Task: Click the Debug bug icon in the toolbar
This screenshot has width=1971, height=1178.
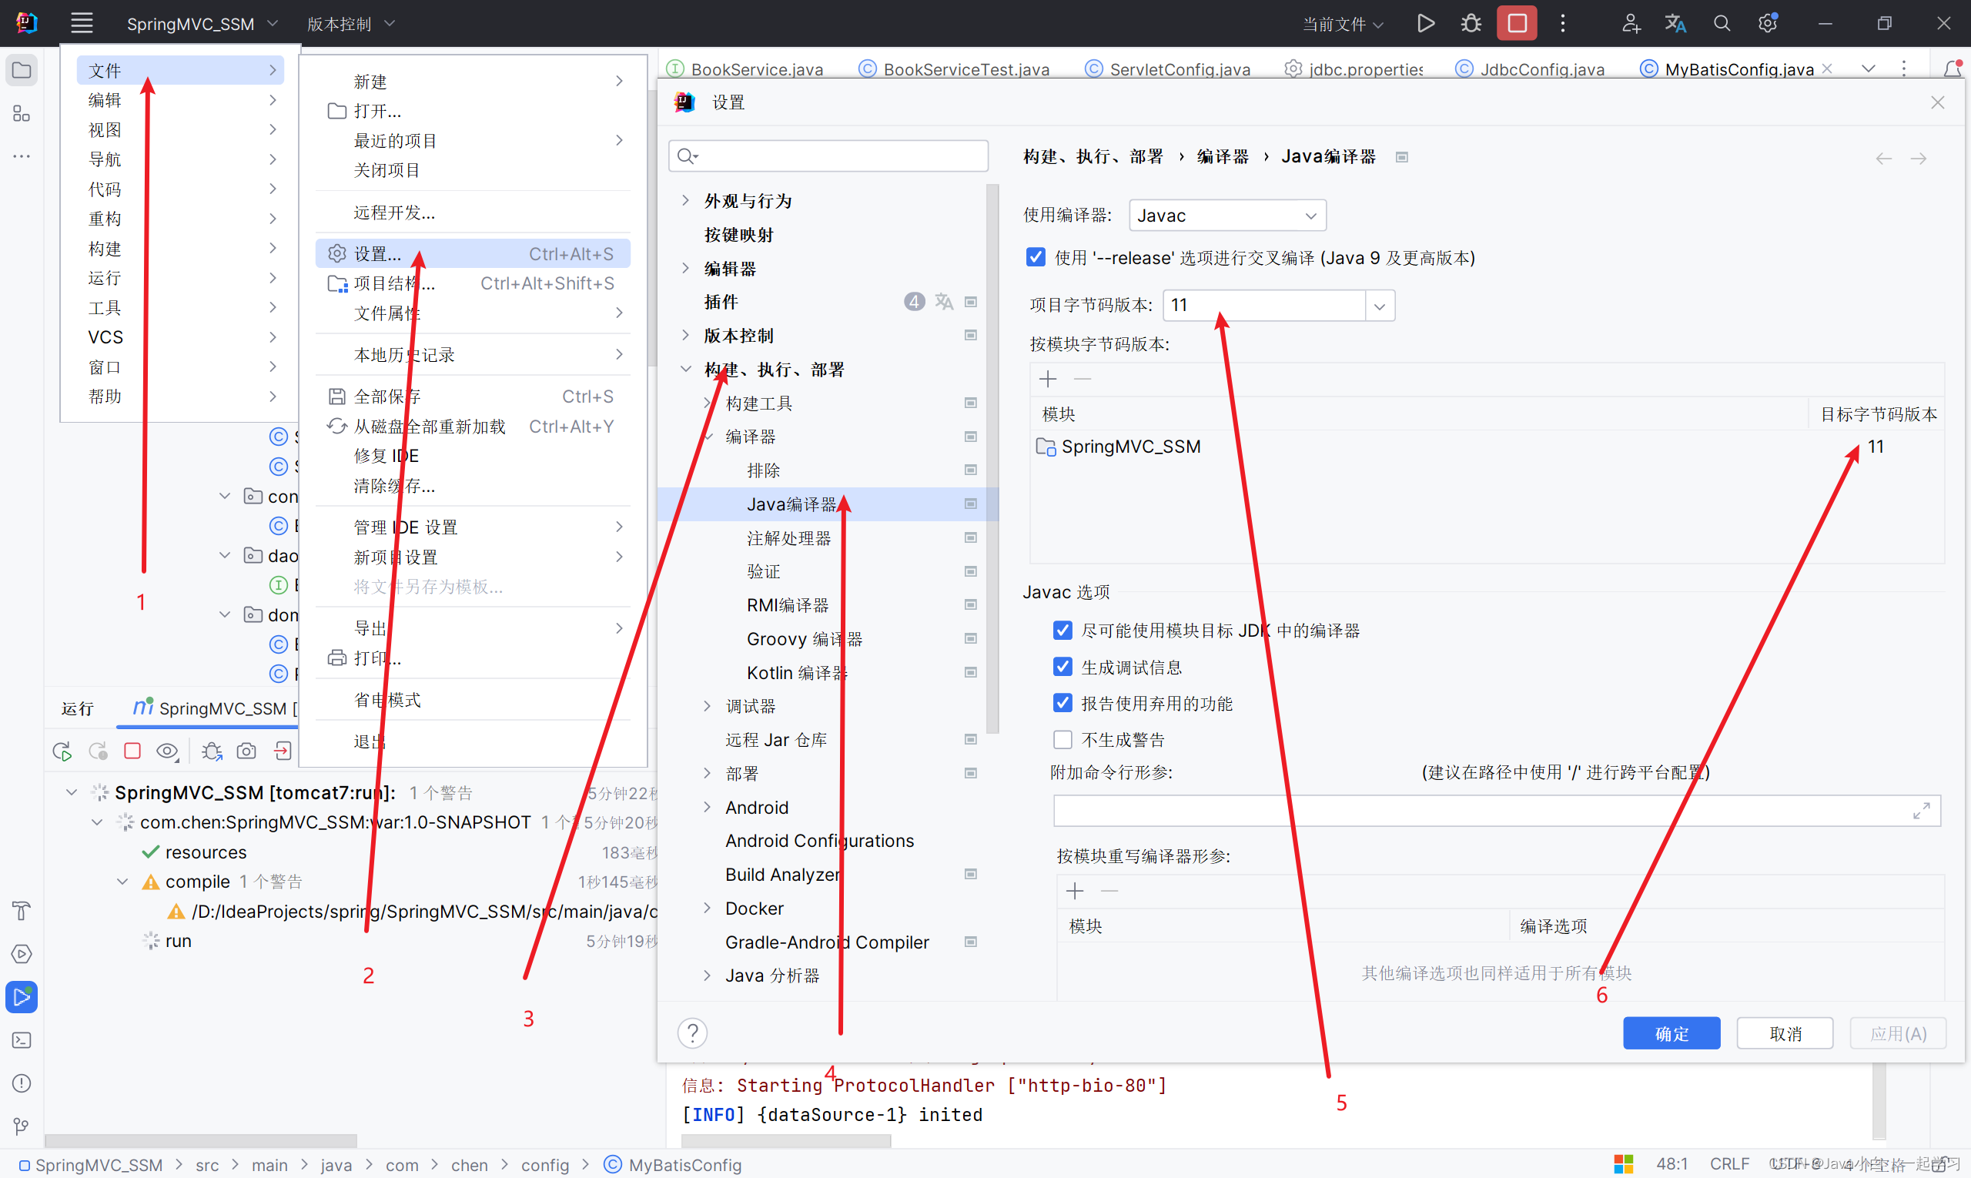Action: coord(1471,23)
